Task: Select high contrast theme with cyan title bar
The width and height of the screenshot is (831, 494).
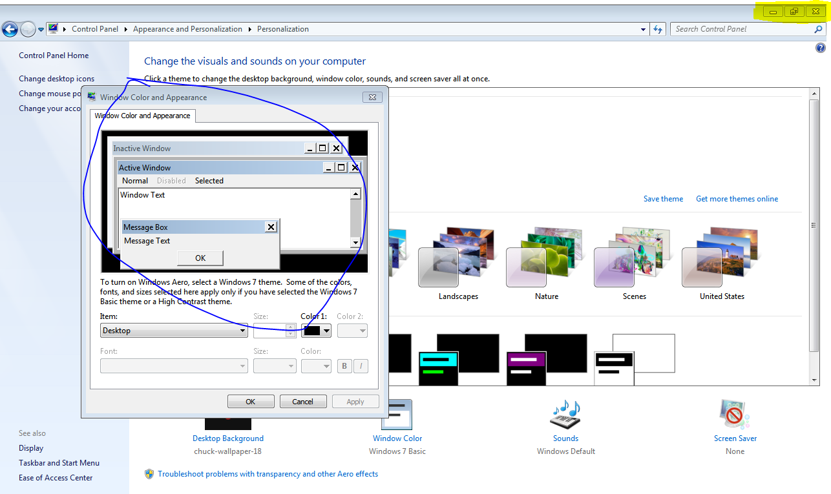Action: pos(459,360)
